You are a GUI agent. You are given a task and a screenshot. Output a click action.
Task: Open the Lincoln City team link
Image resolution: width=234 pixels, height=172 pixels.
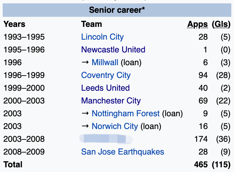[x=102, y=37]
